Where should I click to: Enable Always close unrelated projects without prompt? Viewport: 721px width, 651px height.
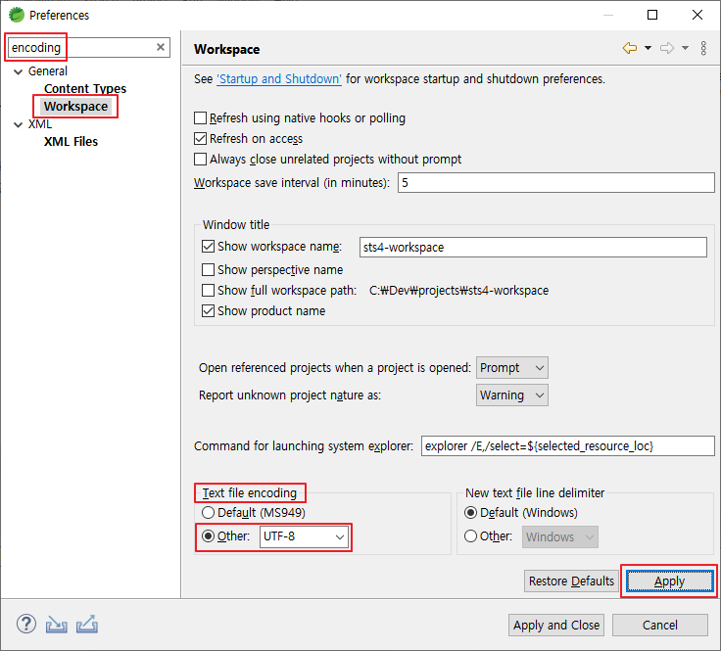pos(200,159)
